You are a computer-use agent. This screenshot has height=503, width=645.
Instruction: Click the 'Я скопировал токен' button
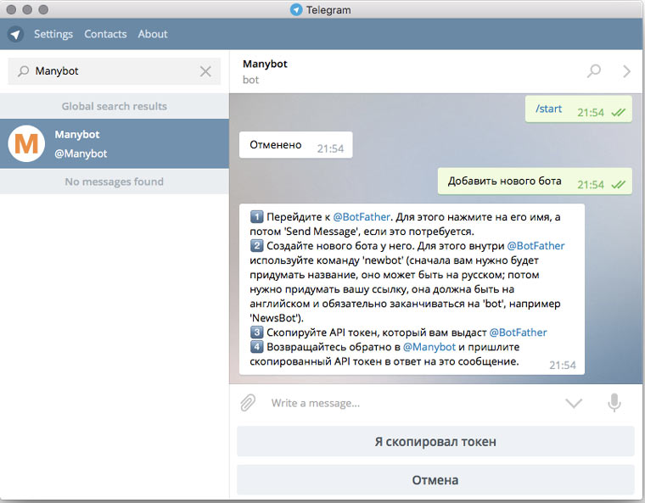tap(435, 441)
